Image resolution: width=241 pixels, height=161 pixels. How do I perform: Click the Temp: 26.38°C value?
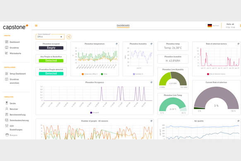(x=173, y=48)
